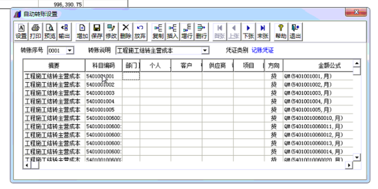Click the 退出 exit icon
Image resolution: width=378 pixels, height=189 pixels.
point(295,31)
